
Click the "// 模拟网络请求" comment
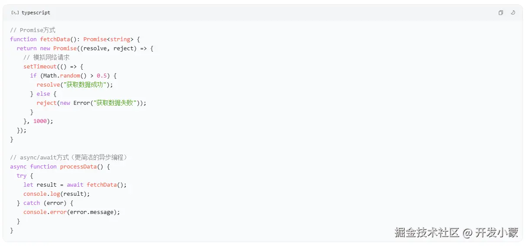[x=46, y=58]
